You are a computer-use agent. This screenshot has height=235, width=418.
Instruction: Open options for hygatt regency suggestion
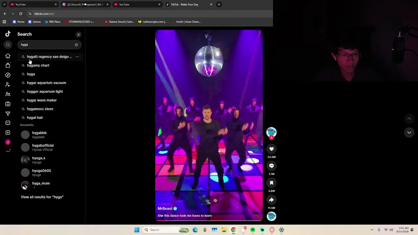(77, 57)
